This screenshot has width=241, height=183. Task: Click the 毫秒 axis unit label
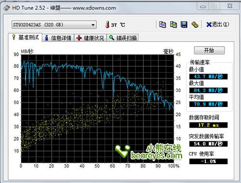tap(168, 52)
